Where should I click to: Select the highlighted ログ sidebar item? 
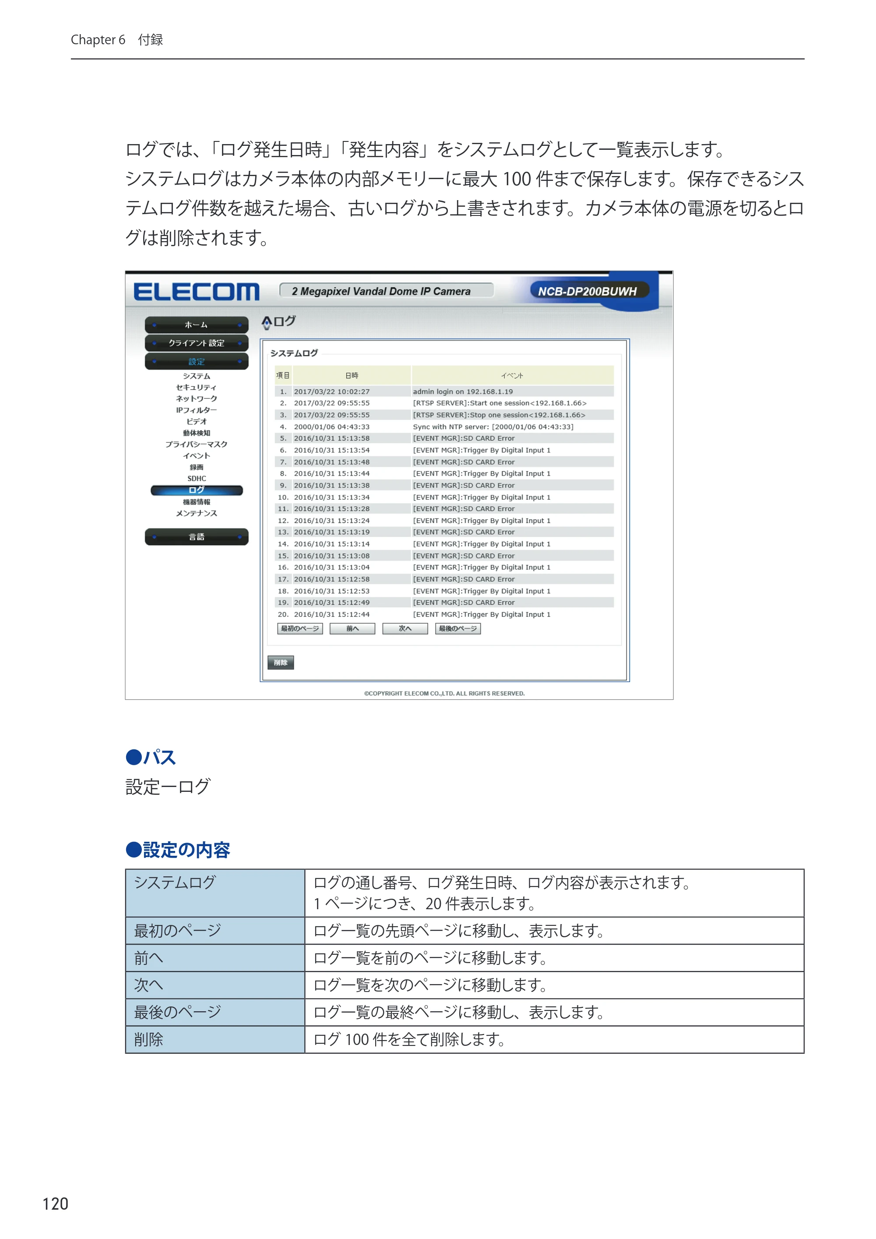click(196, 490)
